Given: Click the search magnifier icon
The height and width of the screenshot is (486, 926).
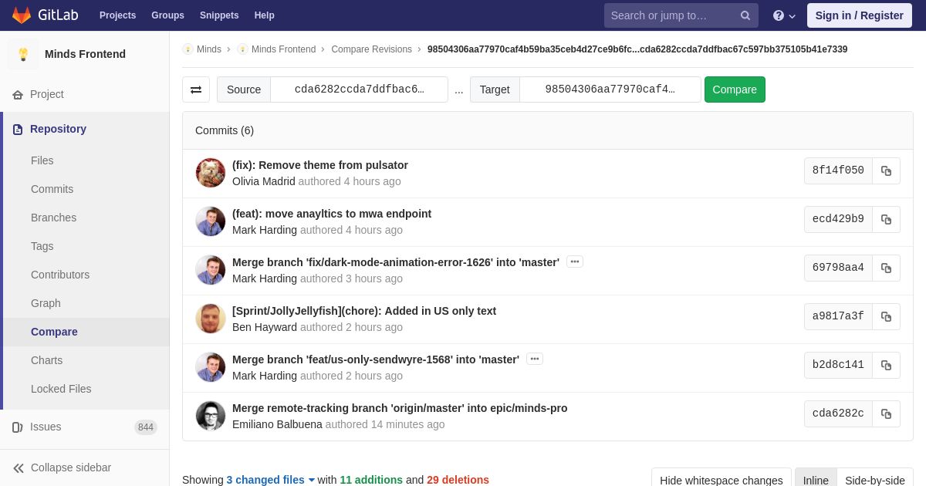Looking at the screenshot, I should [x=745, y=15].
